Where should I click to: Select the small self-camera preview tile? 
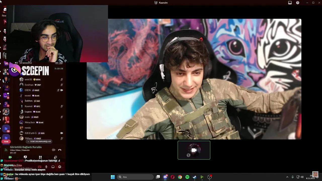coord(194,150)
